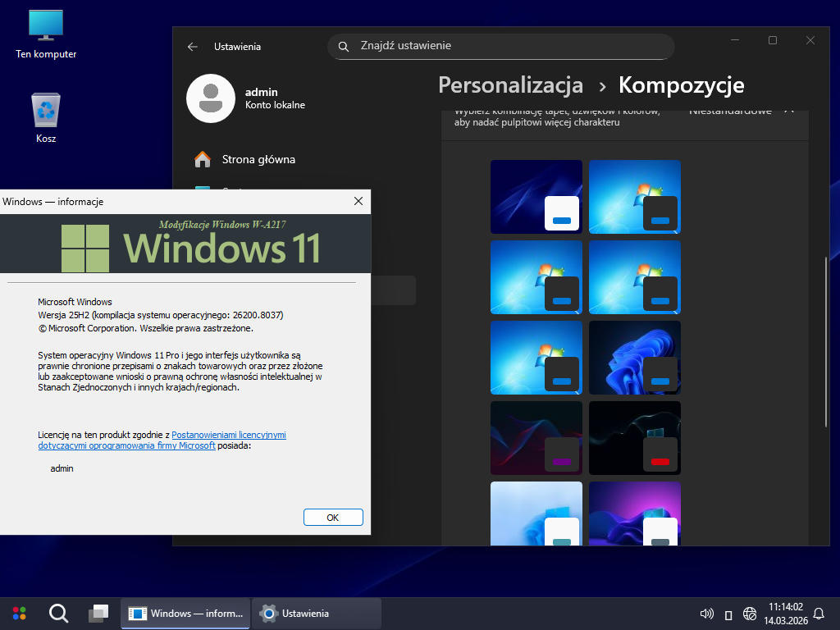Click the Znajdź ustawienie search field
The width and height of the screenshot is (840, 630).
point(500,46)
